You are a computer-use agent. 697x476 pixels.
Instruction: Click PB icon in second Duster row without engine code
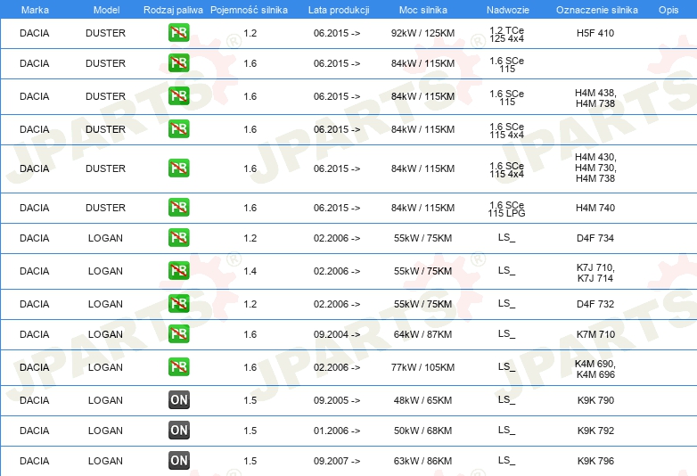[178, 62]
